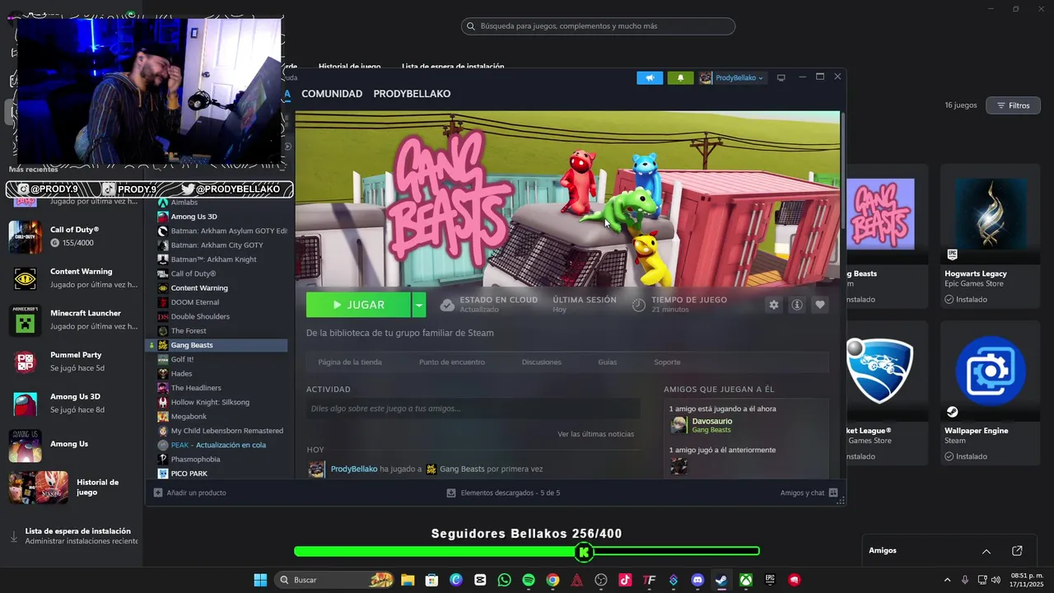1054x593 pixels.
Task: Open the Guías tab
Action: pyautogui.click(x=607, y=362)
